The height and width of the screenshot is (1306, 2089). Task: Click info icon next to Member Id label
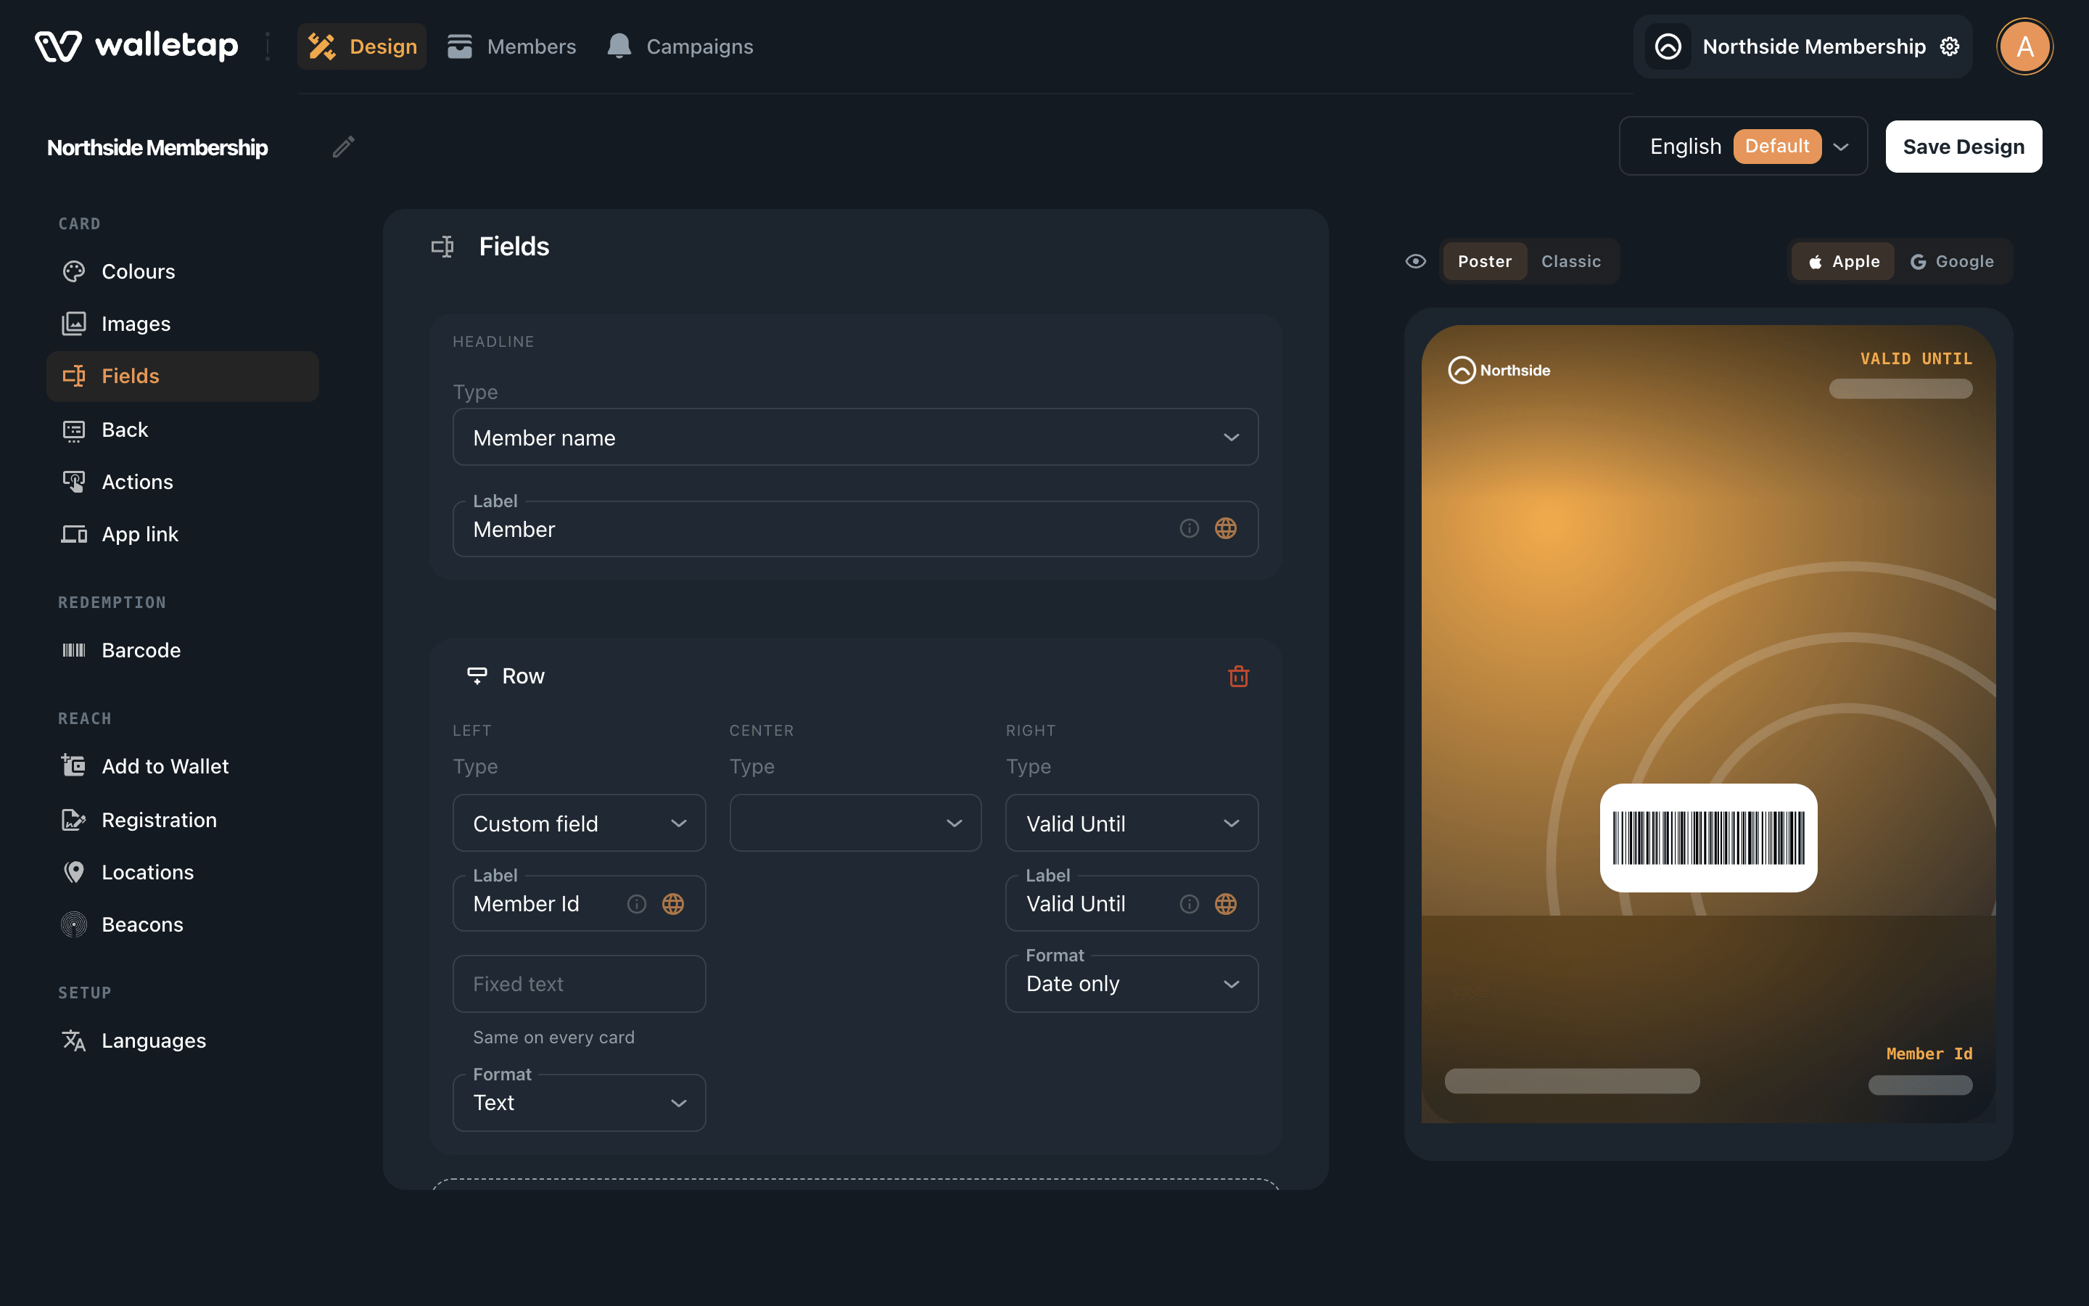coord(637,903)
